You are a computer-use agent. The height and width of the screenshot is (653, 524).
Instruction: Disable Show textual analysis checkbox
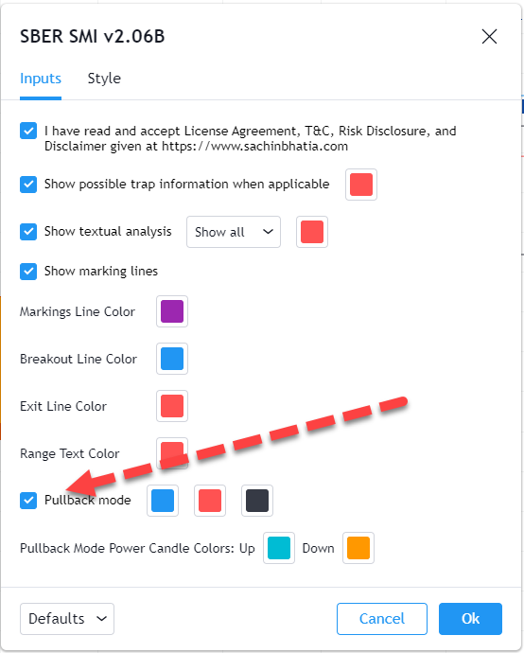28,232
